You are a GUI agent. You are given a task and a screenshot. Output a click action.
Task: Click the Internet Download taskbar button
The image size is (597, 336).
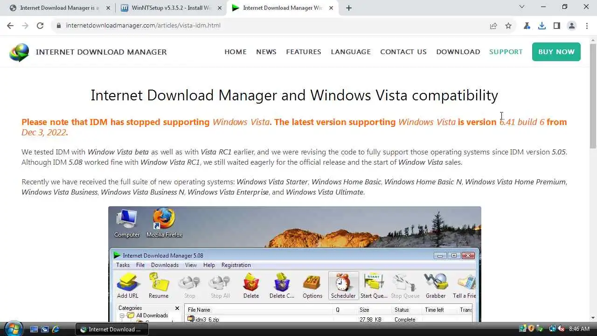pos(111,329)
